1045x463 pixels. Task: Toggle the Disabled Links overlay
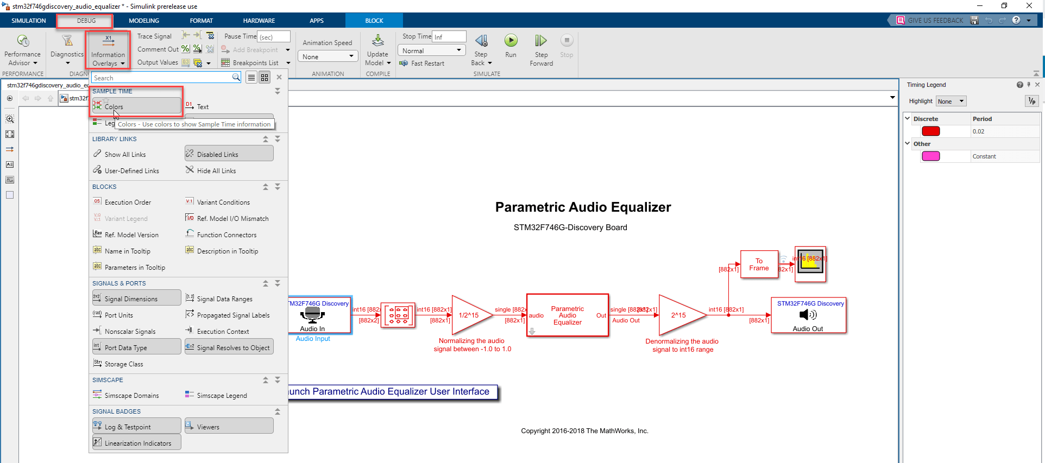[229, 154]
